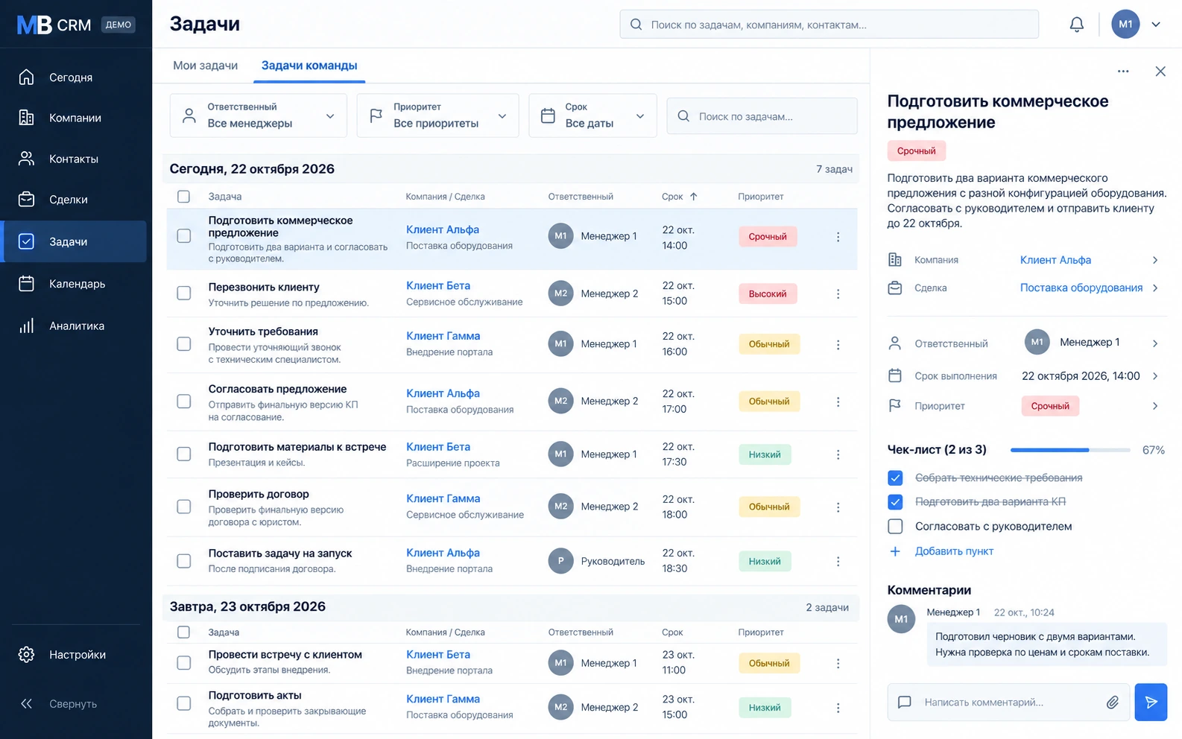Uncheck 'Собрать технические требования' checklist item

(896, 478)
